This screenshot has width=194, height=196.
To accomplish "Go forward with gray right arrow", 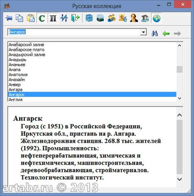I will pyautogui.click(x=177, y=33).
